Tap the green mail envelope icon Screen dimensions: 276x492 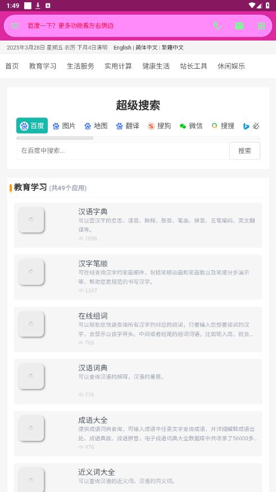point(239,26)
